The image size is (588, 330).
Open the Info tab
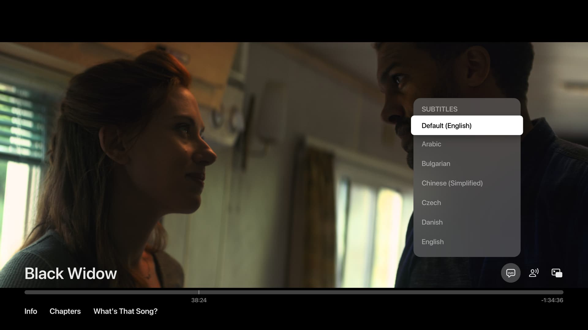click(x=31, y=311)
